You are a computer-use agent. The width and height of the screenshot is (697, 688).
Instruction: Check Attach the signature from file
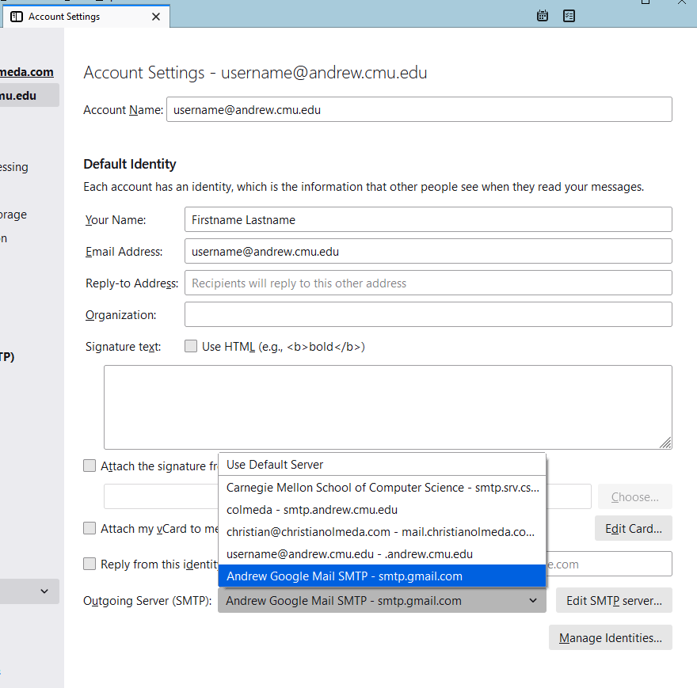tap(90, 466)
